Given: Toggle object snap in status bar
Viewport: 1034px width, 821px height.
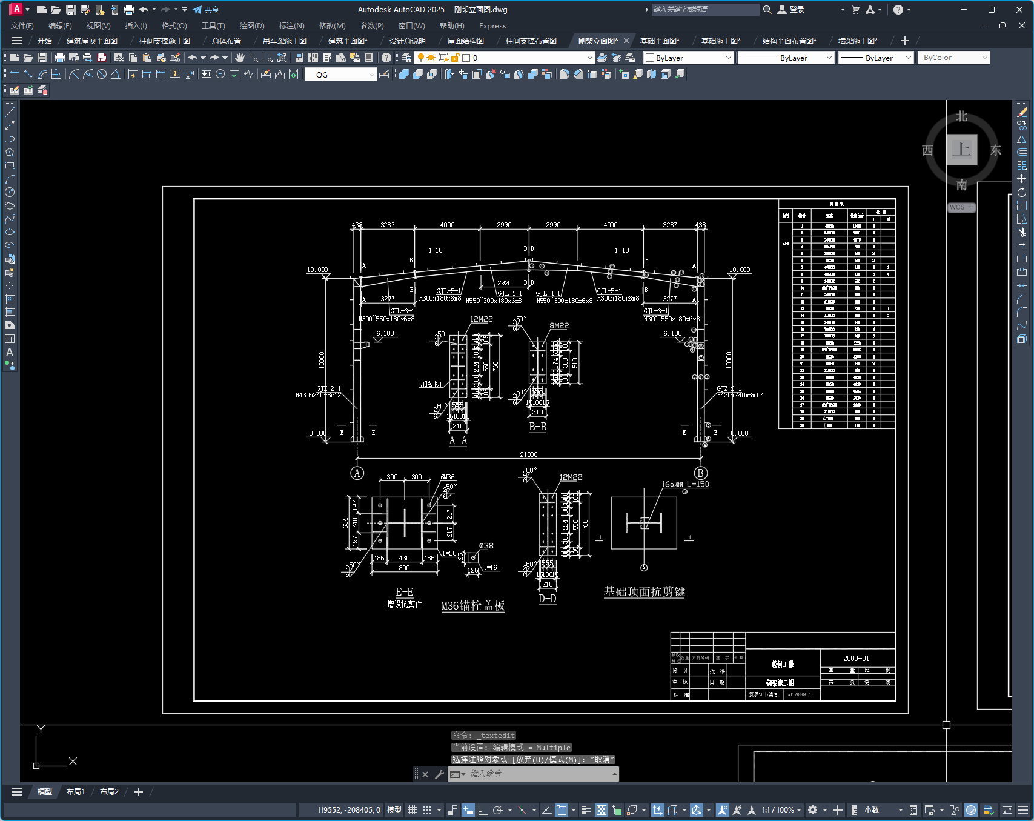Looking at the screenshot, I should click(x=562, y=810).
